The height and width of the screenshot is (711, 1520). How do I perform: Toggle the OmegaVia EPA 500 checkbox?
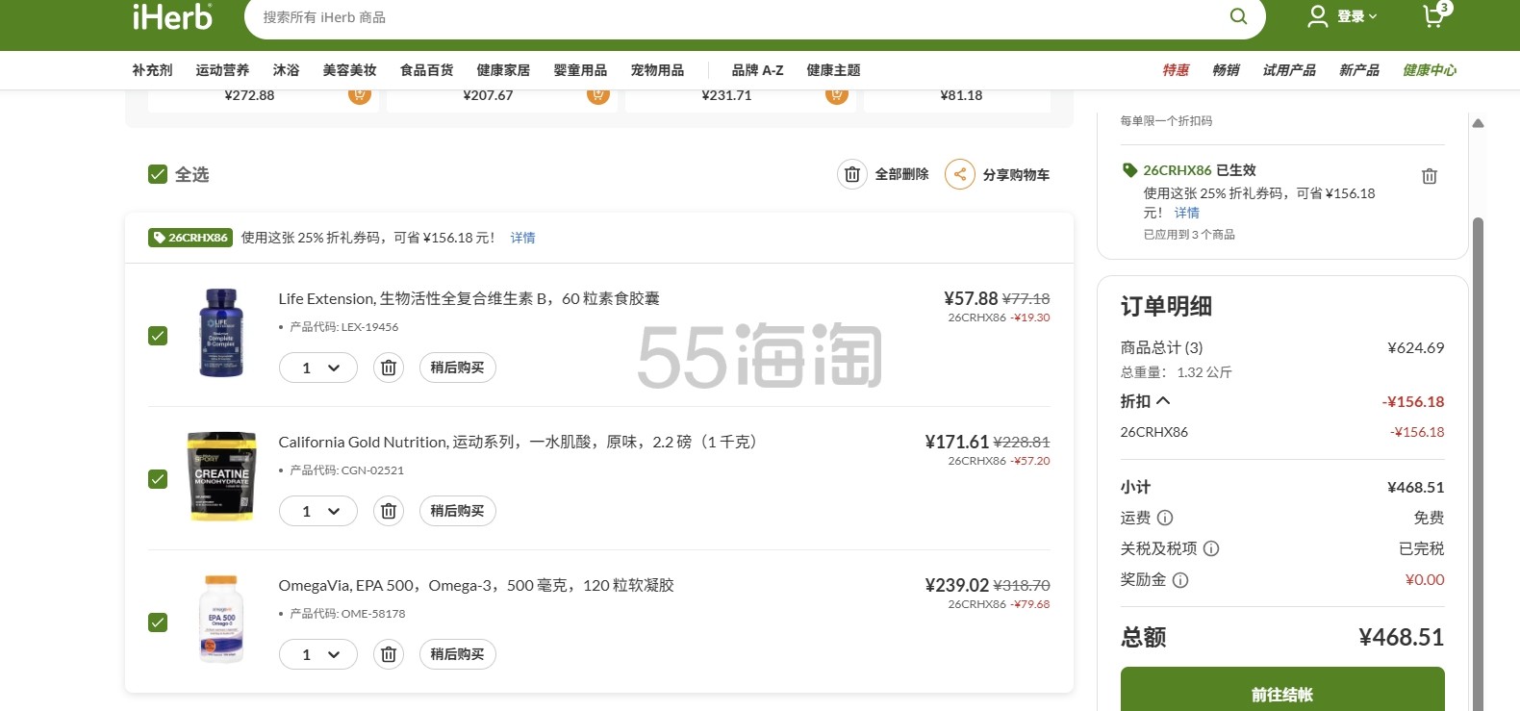[158, 622]
